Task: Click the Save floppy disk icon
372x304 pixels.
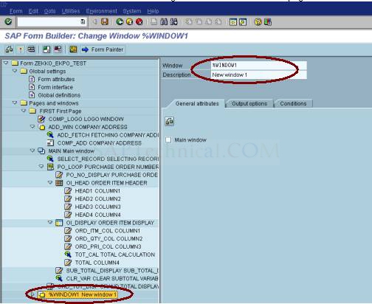Action: point(105,22)
